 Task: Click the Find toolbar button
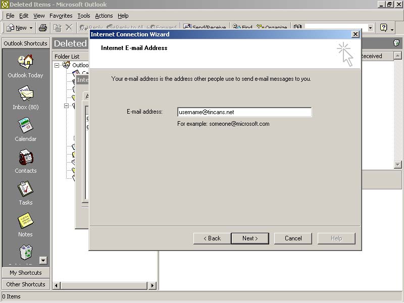point(242,27)
